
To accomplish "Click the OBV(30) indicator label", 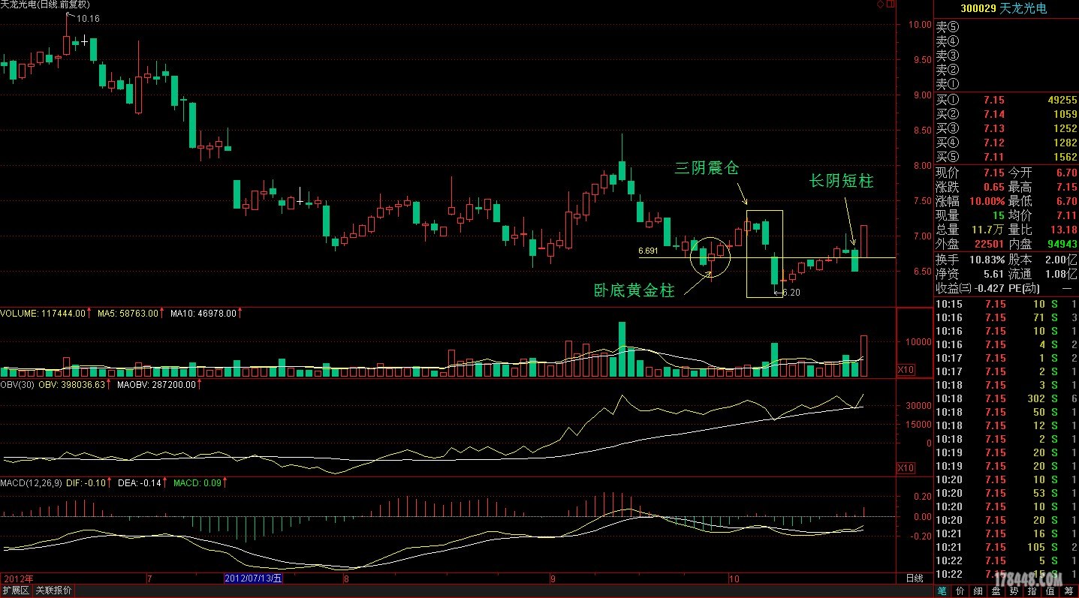I will (18, 384).
